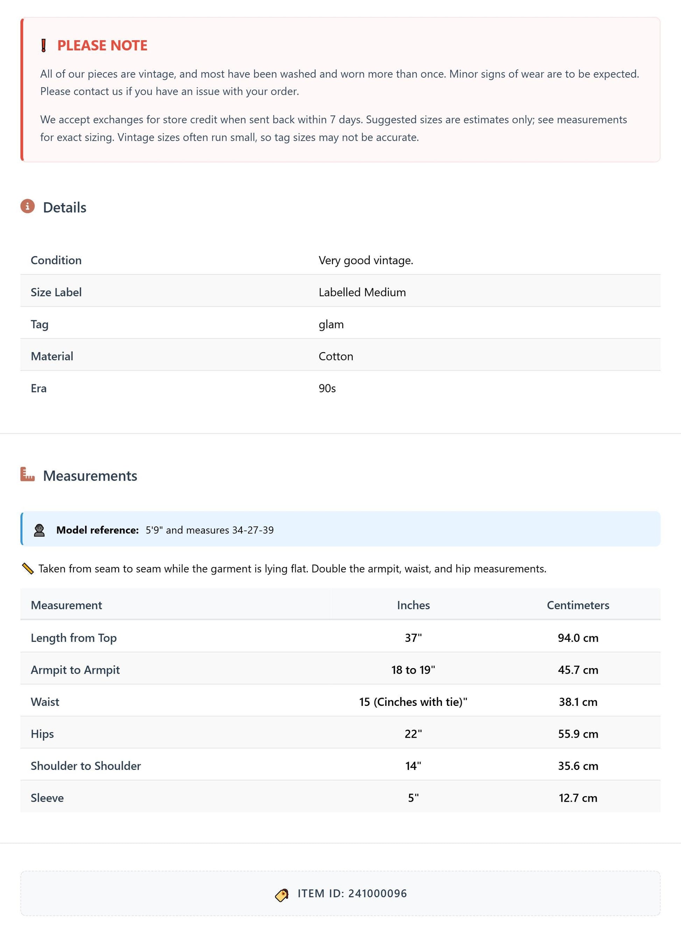Select the Measurements section heading

(90, 476)
